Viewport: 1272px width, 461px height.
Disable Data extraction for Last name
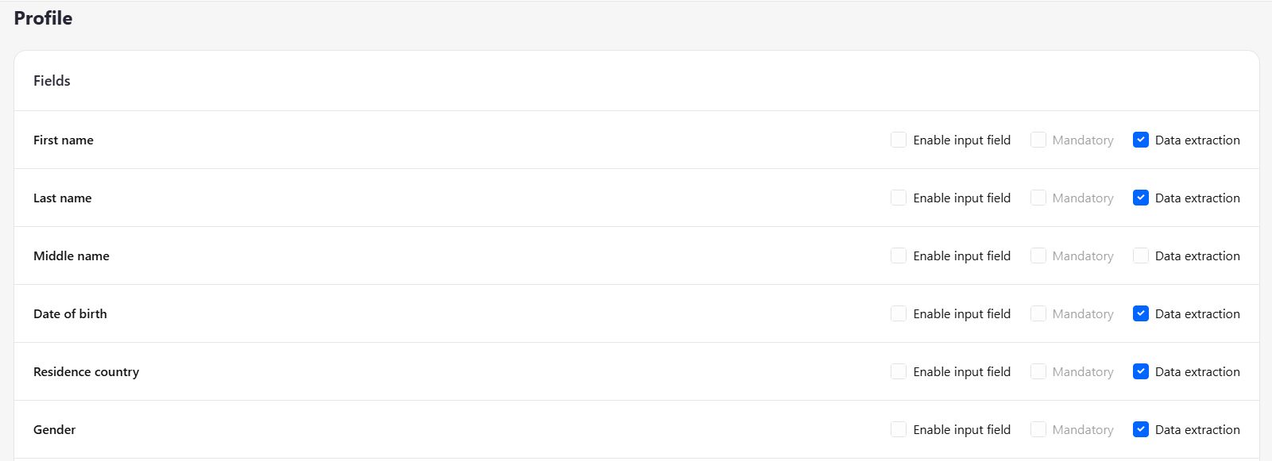[1141, 198]
